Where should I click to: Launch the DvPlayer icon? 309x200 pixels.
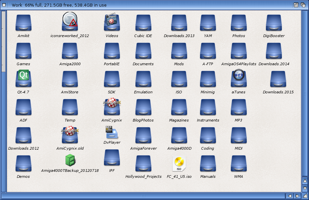click(112, 132)
